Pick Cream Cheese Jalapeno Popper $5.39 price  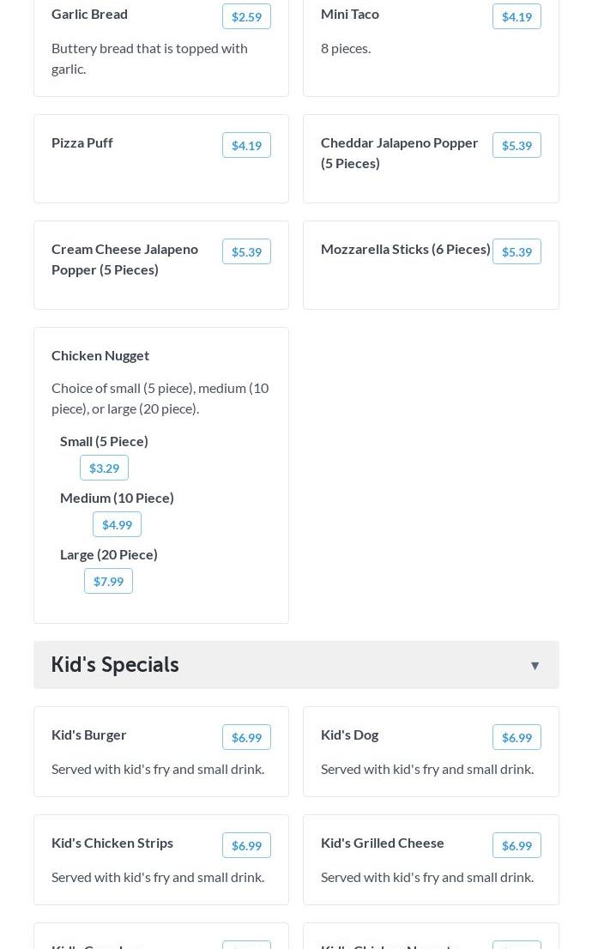point(246,251)
